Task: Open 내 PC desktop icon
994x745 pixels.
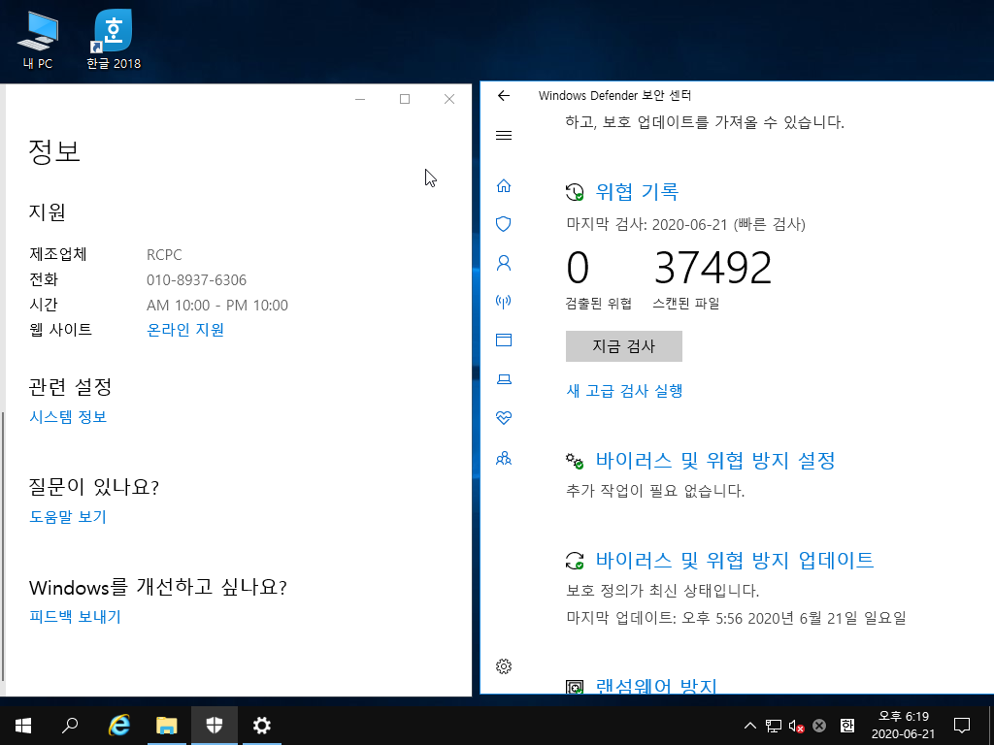Action: tap(38, 41)
